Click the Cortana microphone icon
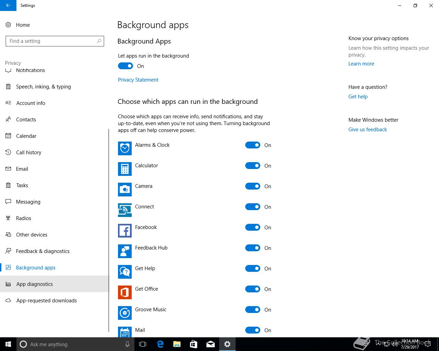The height and width of the screenshot is (351, 439). coord(127,344)
